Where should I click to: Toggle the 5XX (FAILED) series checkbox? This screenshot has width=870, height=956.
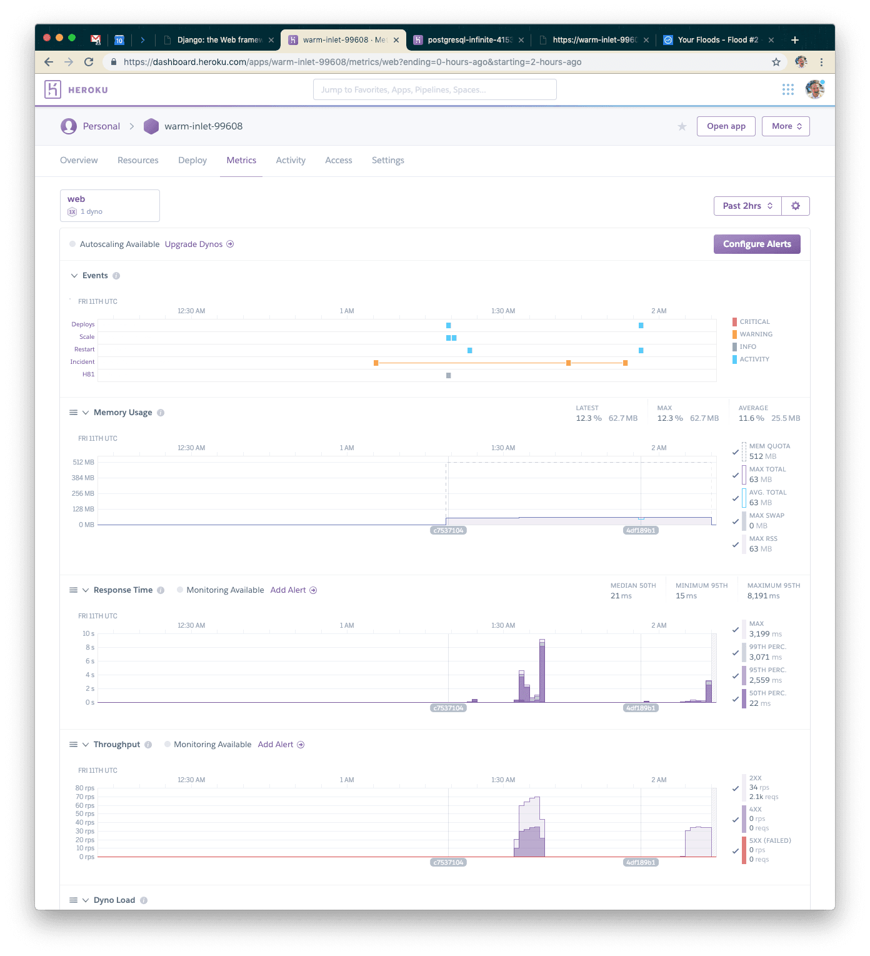[736, 851]
